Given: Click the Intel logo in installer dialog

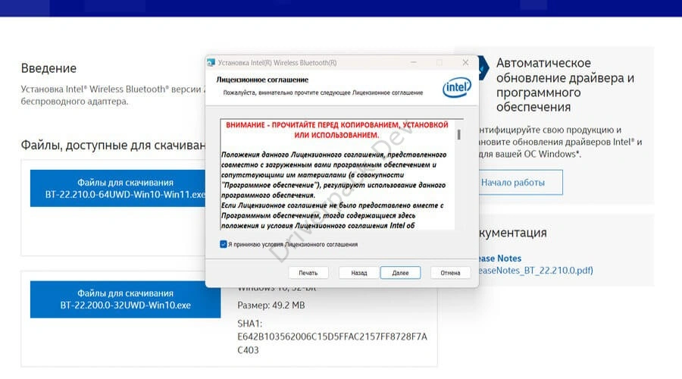Looking at the screenshot, I should click(x=457, y=87).
